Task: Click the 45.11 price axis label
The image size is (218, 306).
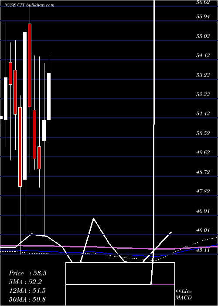Action: [203, 250]
